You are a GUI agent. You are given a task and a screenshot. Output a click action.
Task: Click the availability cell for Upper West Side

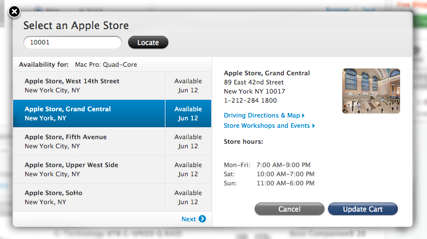click(x=188, y=169)
